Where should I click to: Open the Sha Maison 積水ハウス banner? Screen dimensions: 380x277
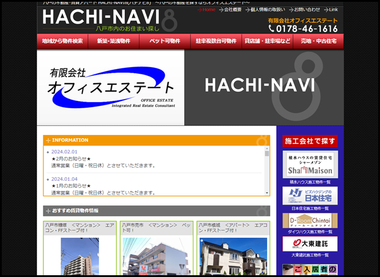310,165
